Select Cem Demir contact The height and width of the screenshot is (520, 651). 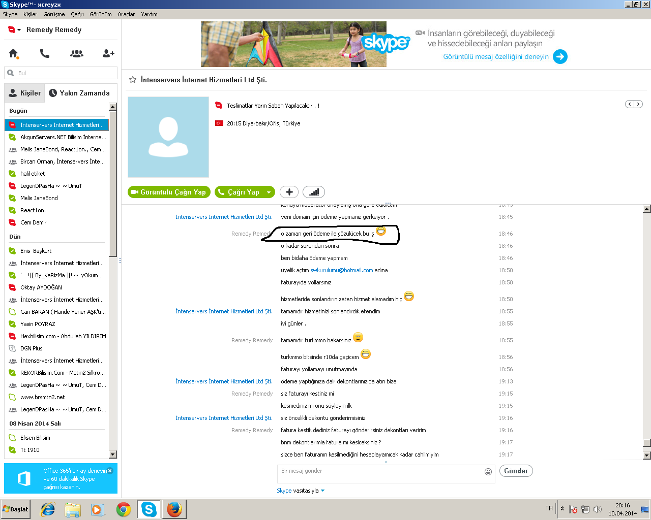pyautogui.click(x=57, y=222)
